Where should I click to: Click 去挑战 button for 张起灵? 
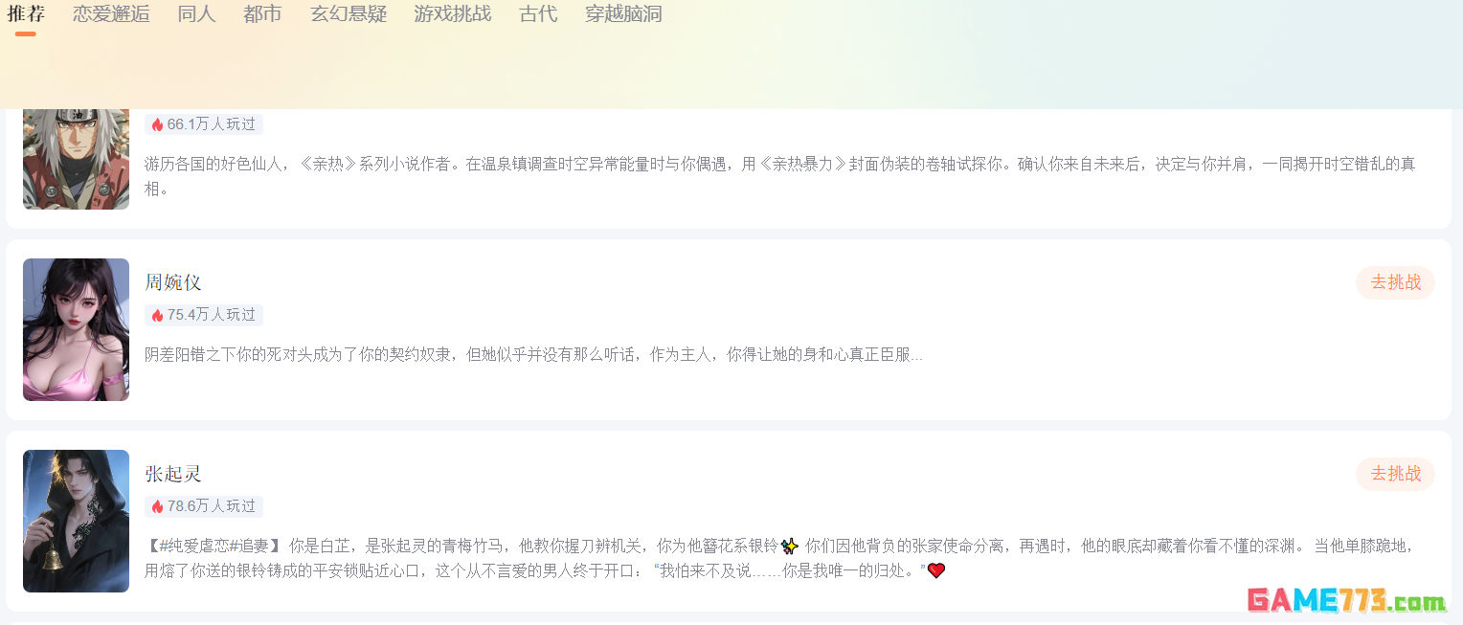coord(1395,474)
